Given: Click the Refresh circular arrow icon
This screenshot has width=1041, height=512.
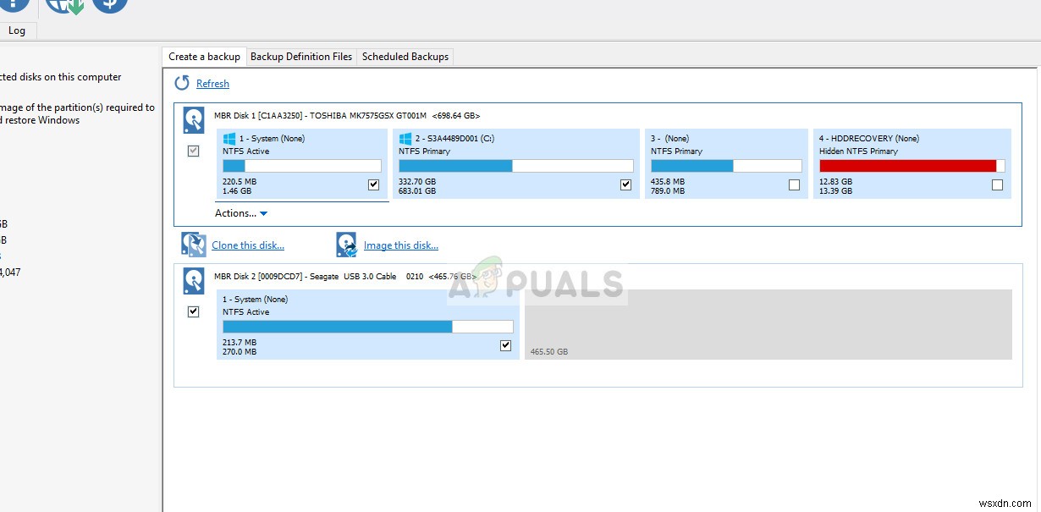Looking at the screenshot, I should point(182,83).
